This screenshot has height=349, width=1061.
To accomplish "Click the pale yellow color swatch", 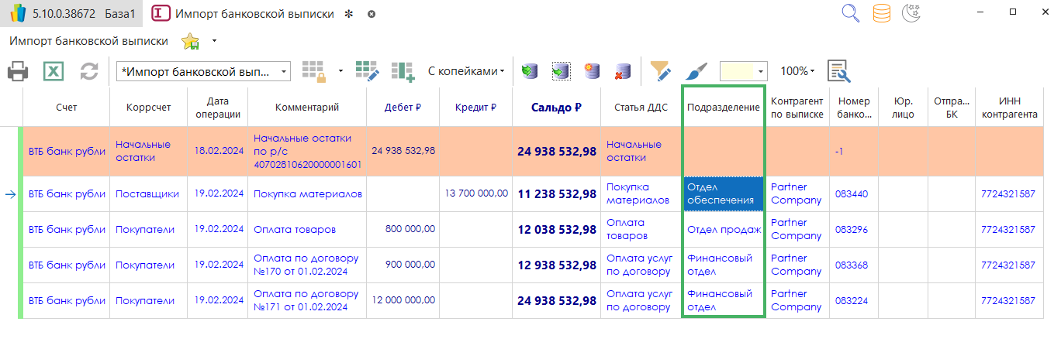I will click(x=738, y=71).
